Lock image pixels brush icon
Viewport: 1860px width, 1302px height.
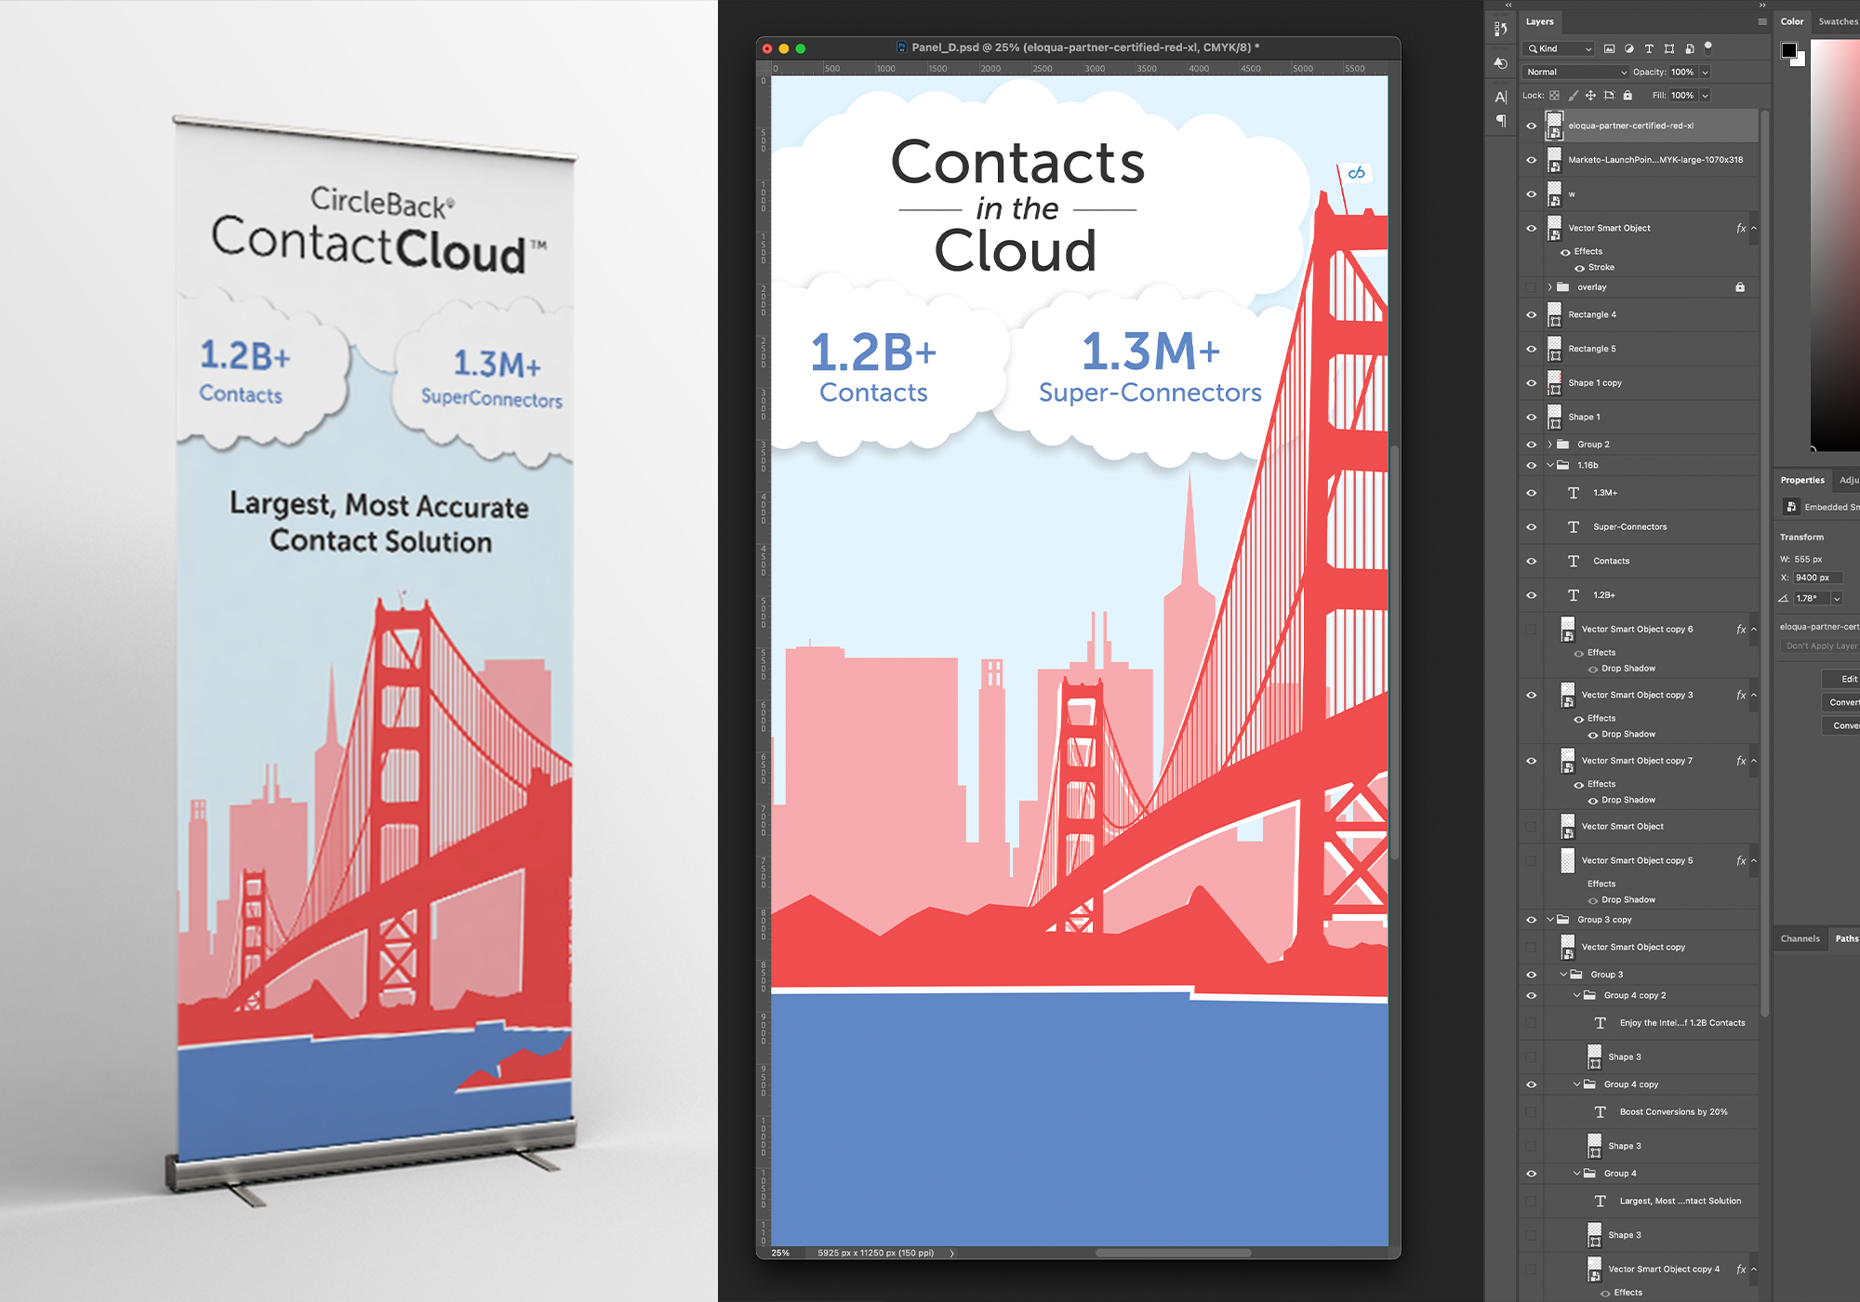click(1573, 95)
